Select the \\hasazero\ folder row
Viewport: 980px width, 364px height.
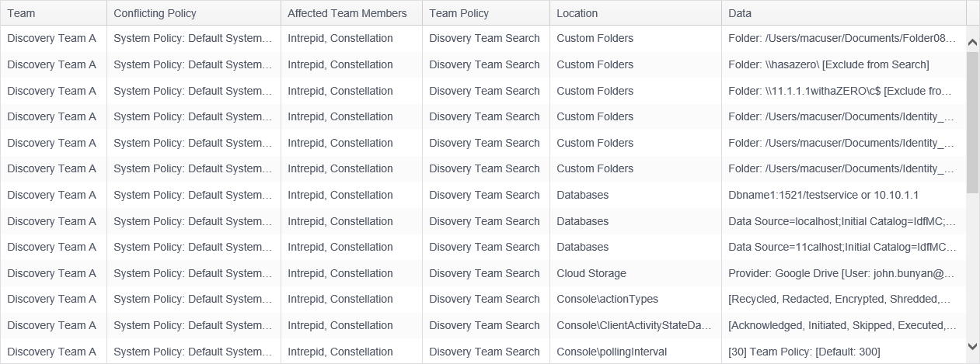point(828,64)
